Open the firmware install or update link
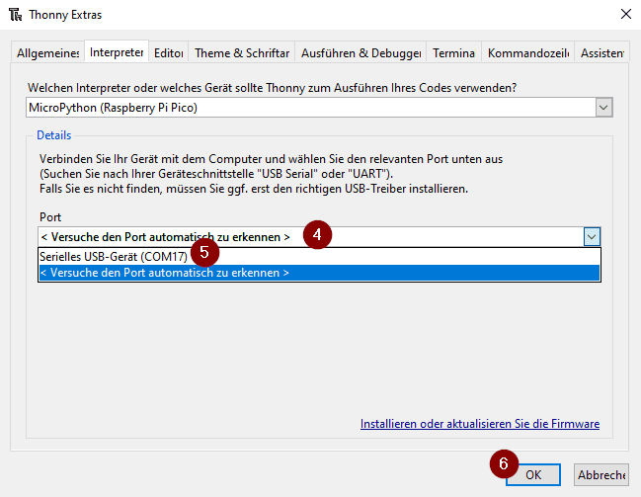641x497 pixels. click(479, 424)
